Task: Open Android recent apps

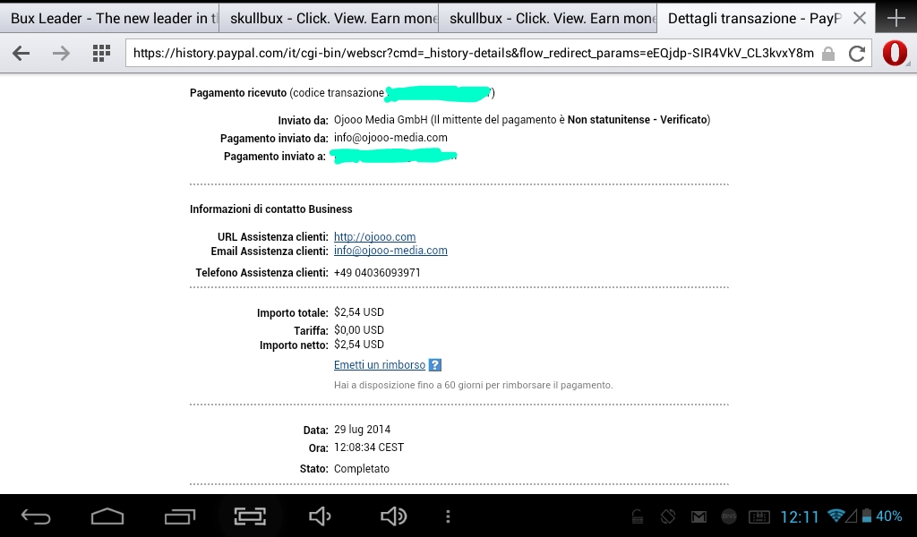Action: (x=179, y=516)
